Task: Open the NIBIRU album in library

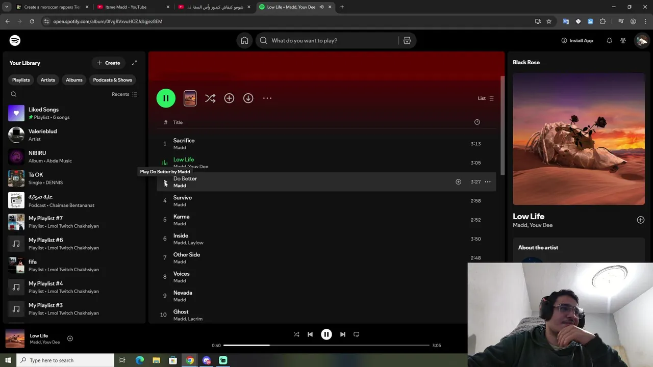Action: [x=74, y=156]
